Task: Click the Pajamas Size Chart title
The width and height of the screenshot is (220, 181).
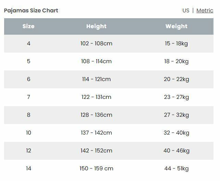Action: tap(31, 11)
